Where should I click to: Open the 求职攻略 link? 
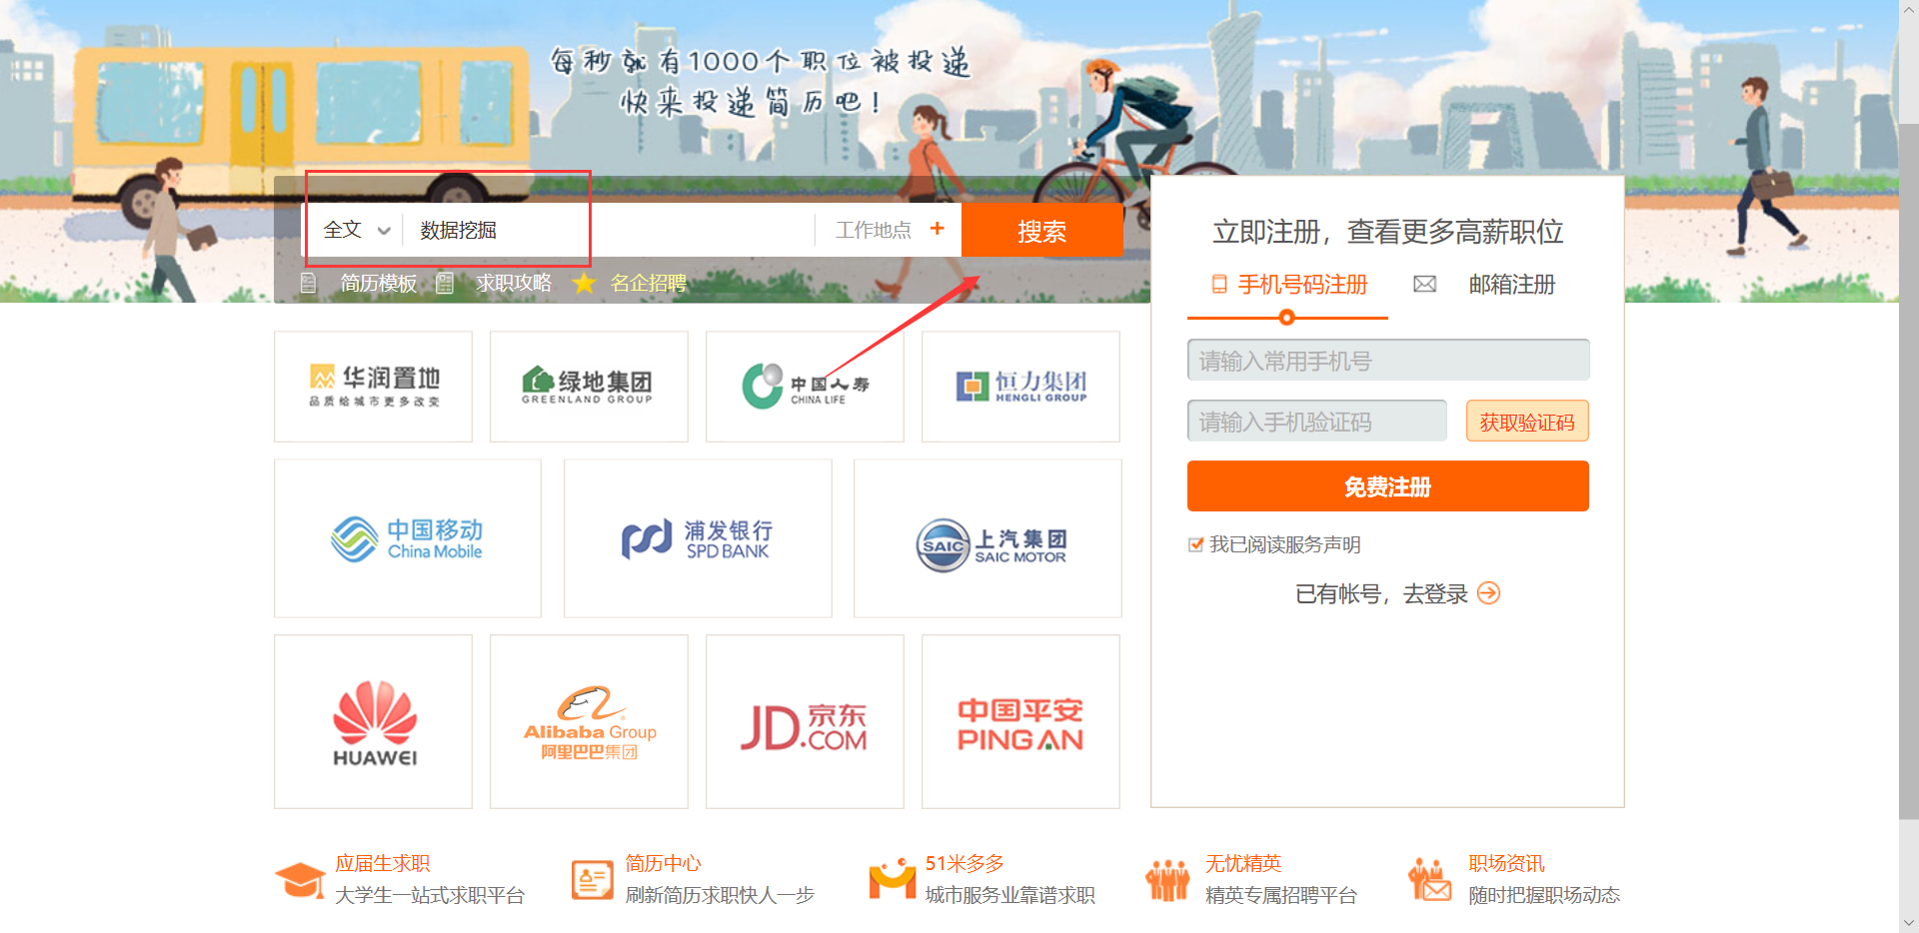514,284
